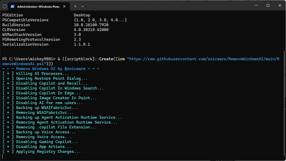Minimize the terminal window
Screen dimensions: 286x161
coord(254,6)
